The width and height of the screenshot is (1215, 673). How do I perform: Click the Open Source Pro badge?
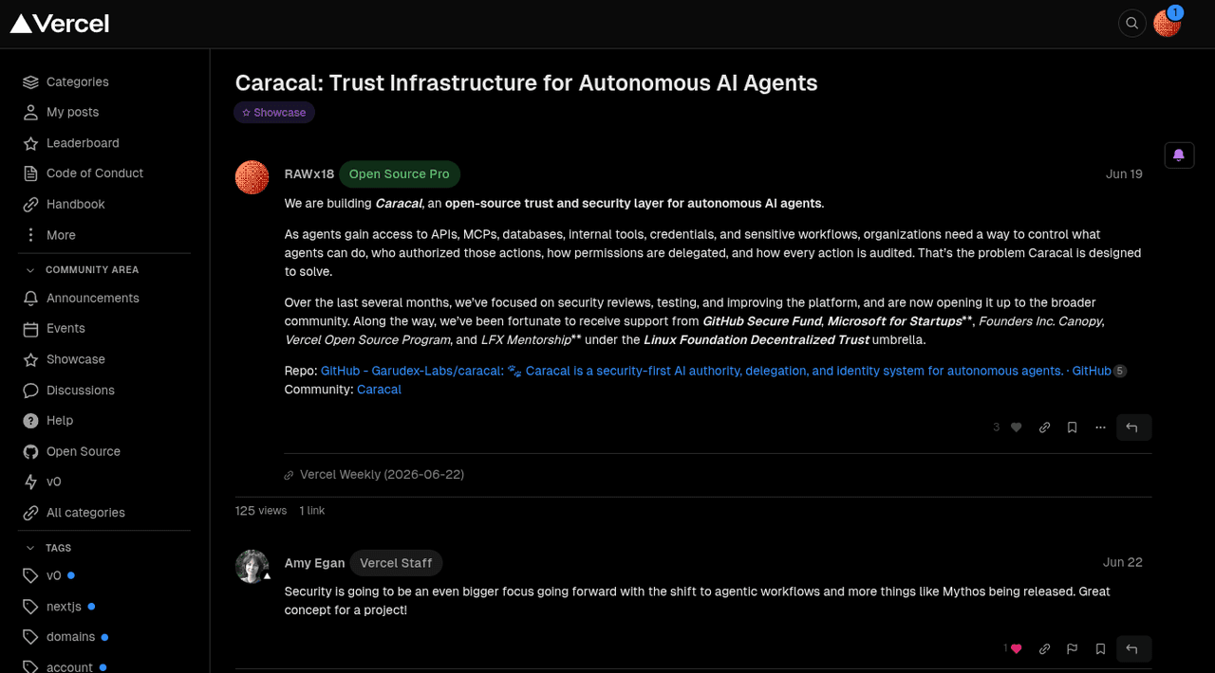[400, 174]
